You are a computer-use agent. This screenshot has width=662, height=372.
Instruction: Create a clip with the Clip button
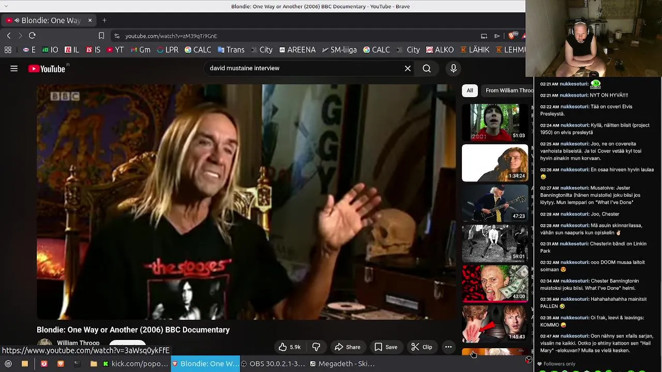pos(422,347)
